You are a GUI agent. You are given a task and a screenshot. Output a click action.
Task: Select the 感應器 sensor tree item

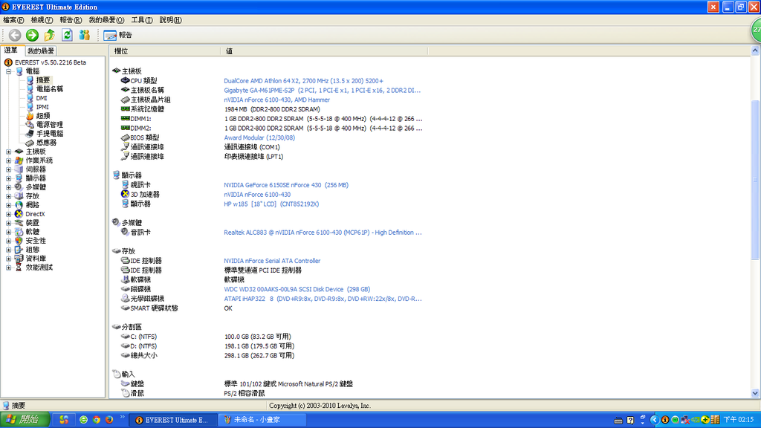46,143
